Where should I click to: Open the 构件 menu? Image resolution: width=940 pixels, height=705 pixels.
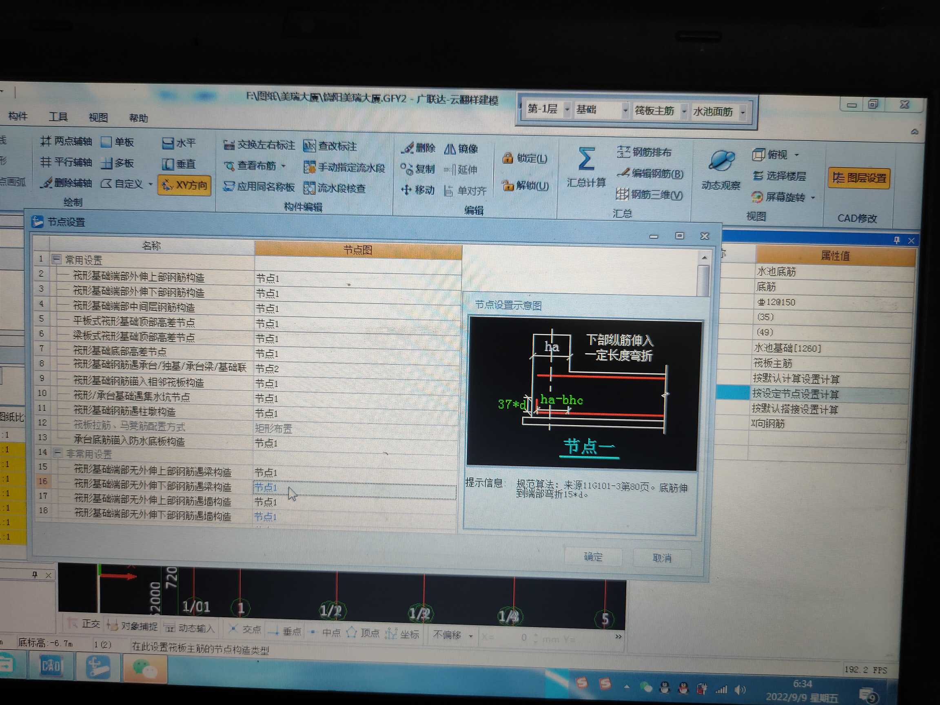18,116
